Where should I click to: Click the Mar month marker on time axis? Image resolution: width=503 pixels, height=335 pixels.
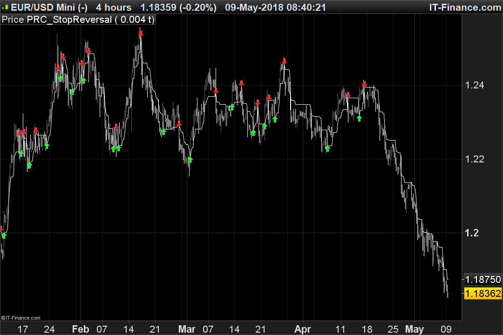[187, 329]
